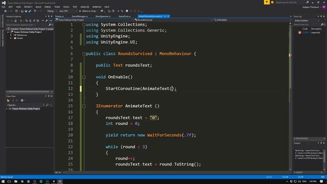
Task: Open the Server Explorer side tab
Action: point(3,21)
